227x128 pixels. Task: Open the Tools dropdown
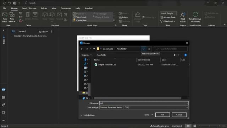(x=148, y=114)
